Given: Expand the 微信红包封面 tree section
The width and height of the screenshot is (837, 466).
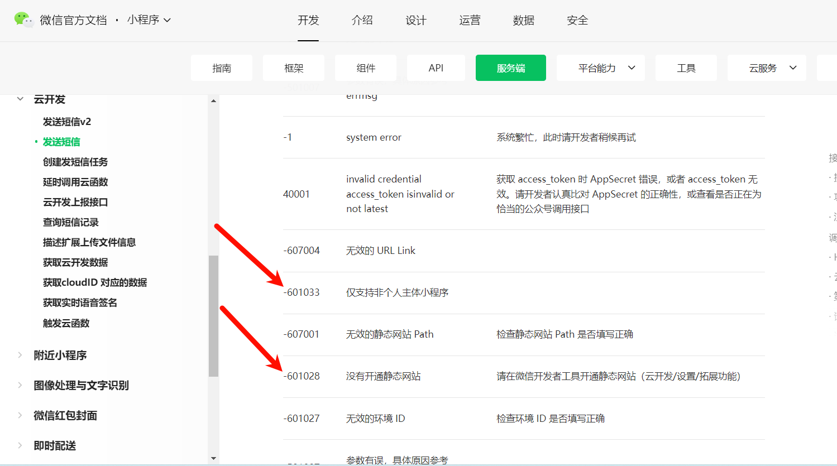Looking at the screenshot, I should point(20,415).
